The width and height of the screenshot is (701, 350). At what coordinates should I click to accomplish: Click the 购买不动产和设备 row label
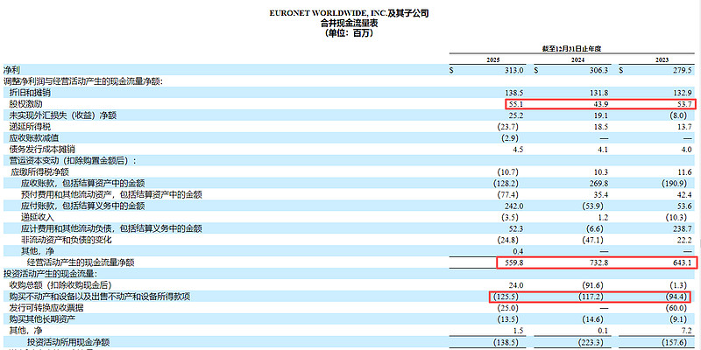[100, 297]
